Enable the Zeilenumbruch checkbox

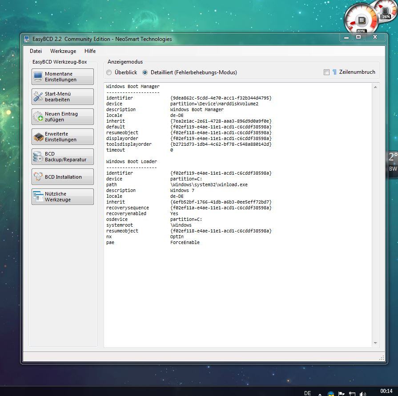(x=327, y=72)
